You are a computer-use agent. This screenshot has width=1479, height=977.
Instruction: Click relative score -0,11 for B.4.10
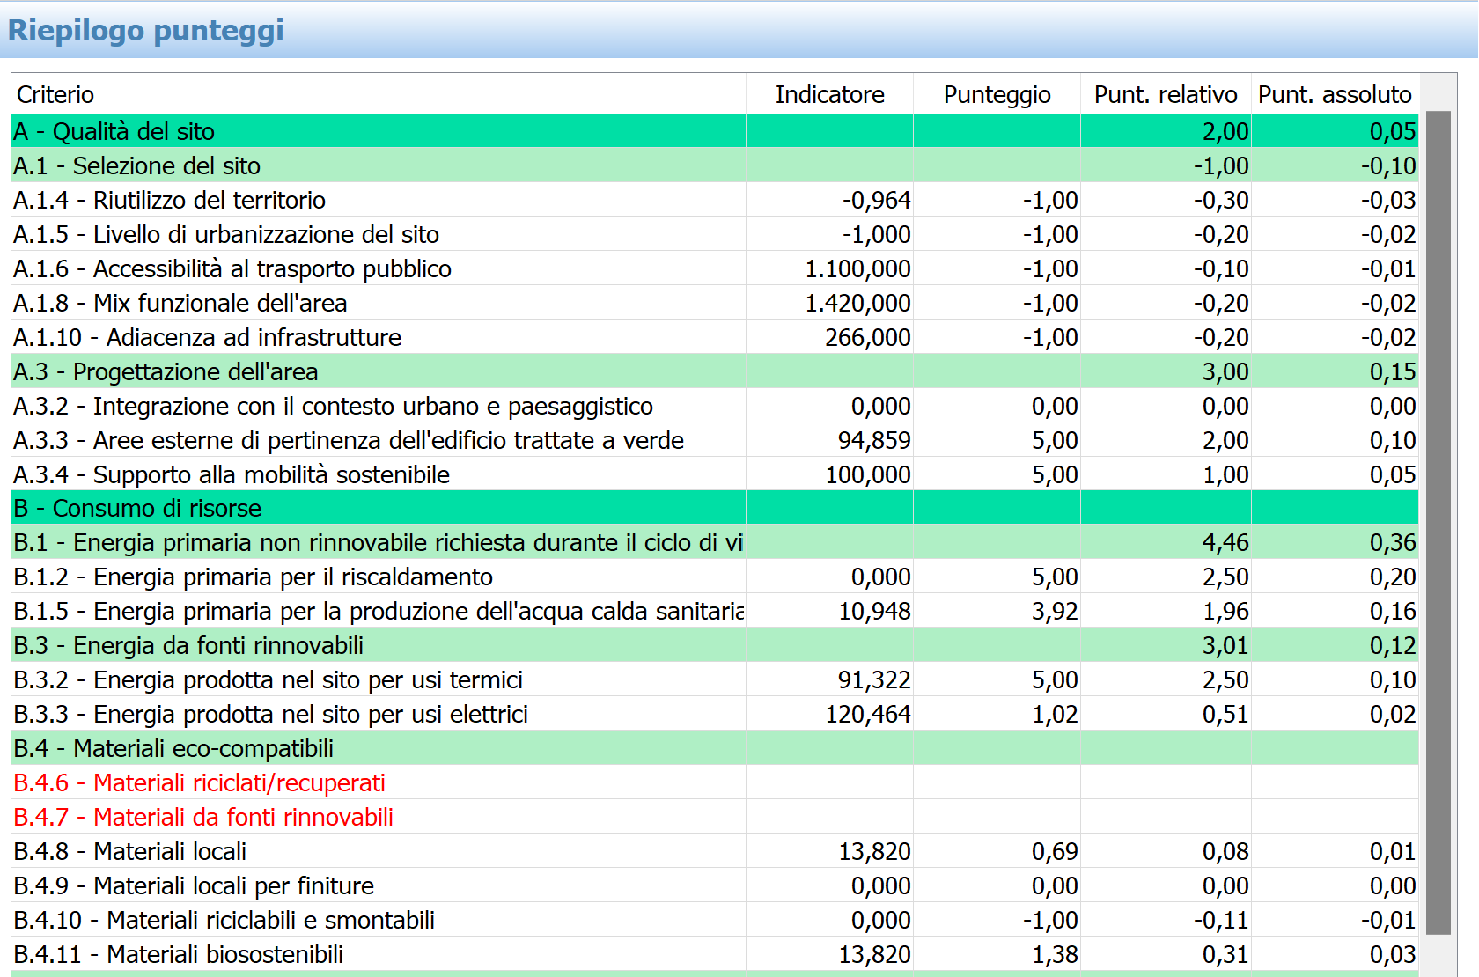click(1221, 920)
